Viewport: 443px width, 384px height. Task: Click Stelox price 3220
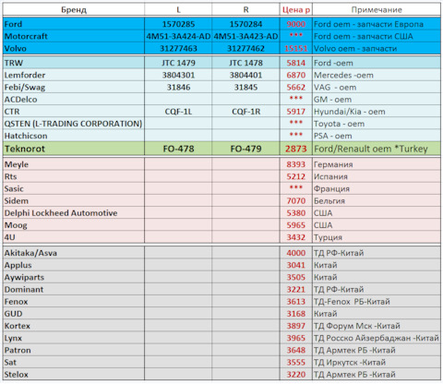tap(296, 375)
